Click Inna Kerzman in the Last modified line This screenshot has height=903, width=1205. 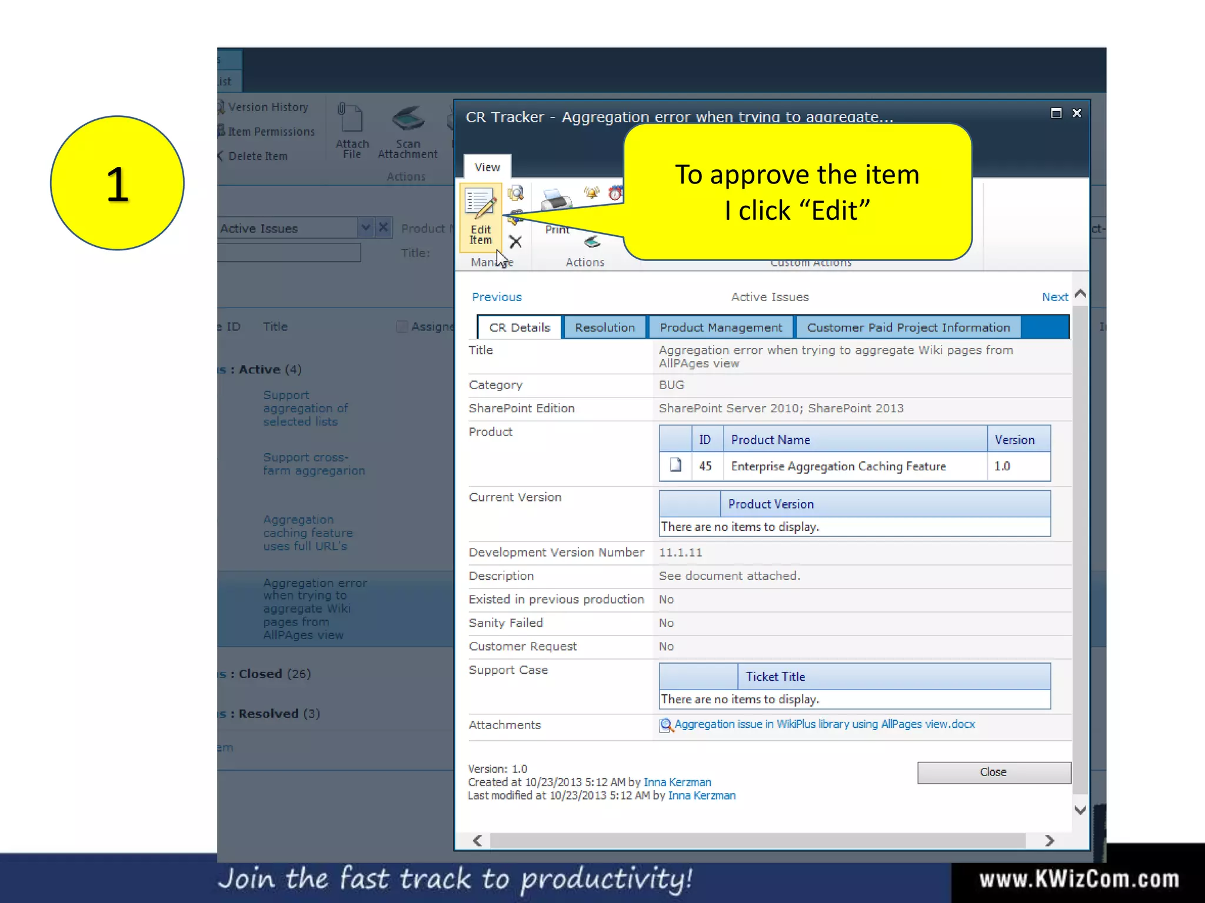tap(702, 795)
